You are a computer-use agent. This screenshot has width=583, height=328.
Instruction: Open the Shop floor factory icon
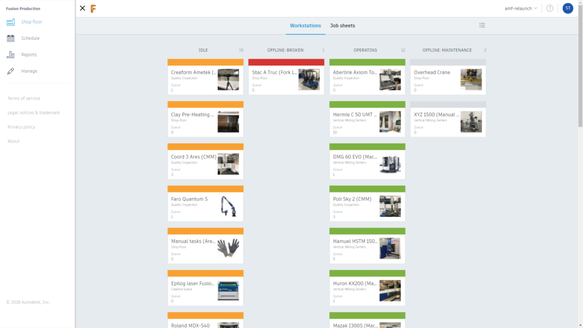[10, 22]
